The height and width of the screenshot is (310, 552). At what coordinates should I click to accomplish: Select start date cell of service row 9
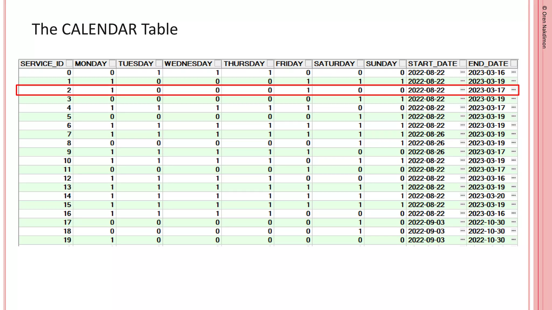point(426,152)
